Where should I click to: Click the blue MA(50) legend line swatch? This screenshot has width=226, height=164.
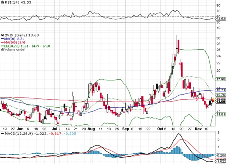tap(3, 39)
